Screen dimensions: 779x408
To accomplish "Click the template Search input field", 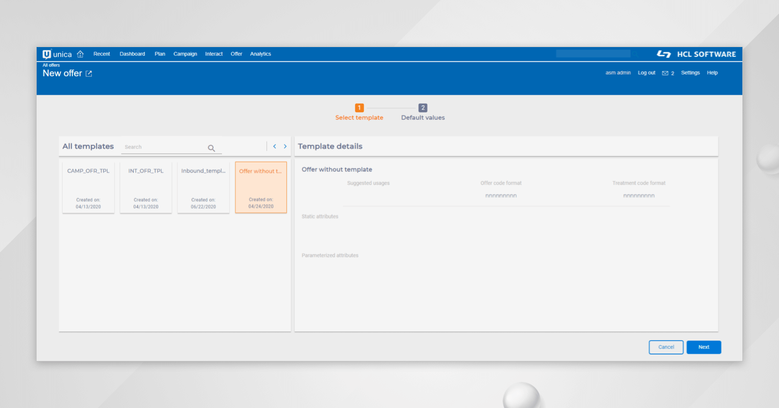I will [x=157, y=147].
